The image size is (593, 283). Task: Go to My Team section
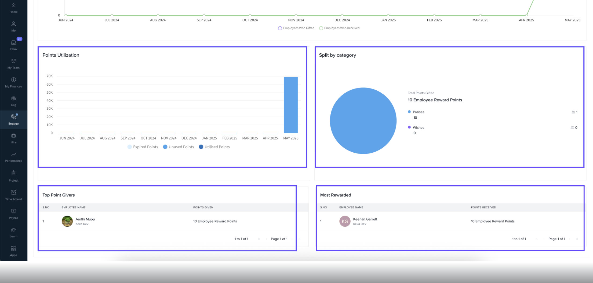coord(13,64)
